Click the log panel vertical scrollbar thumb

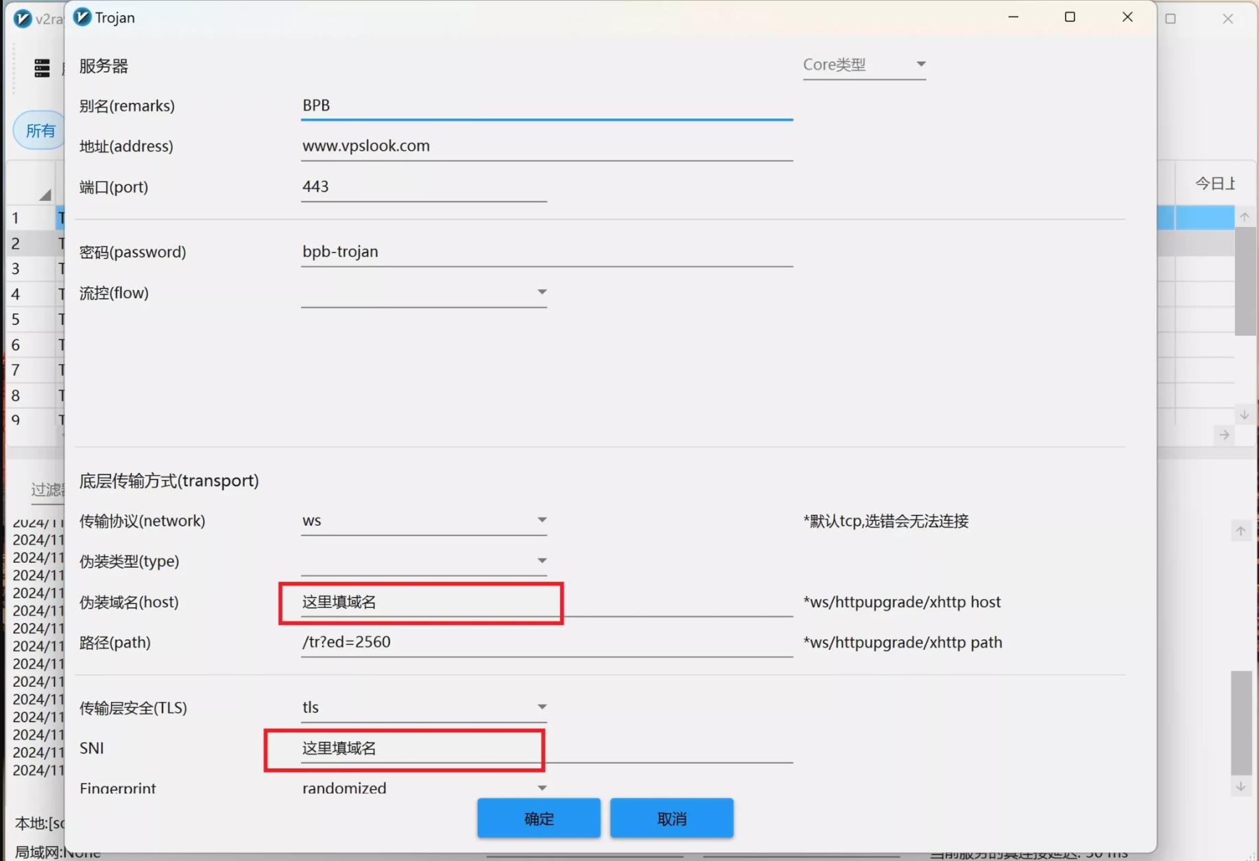click(1241, 723)
